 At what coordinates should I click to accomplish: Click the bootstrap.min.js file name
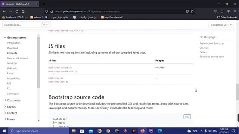coord(58,82)
